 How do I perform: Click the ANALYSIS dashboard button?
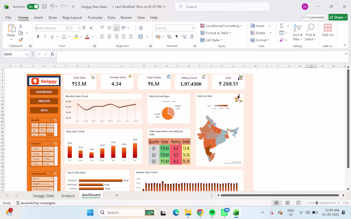[x=44, y=101]
